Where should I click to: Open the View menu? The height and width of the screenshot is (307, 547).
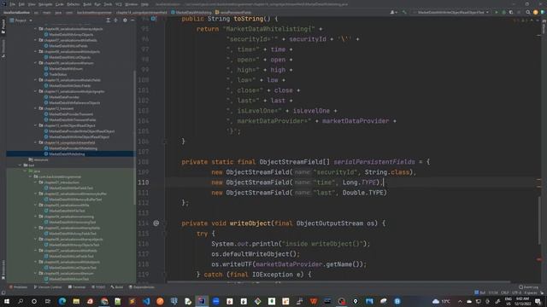pos(32,4)
